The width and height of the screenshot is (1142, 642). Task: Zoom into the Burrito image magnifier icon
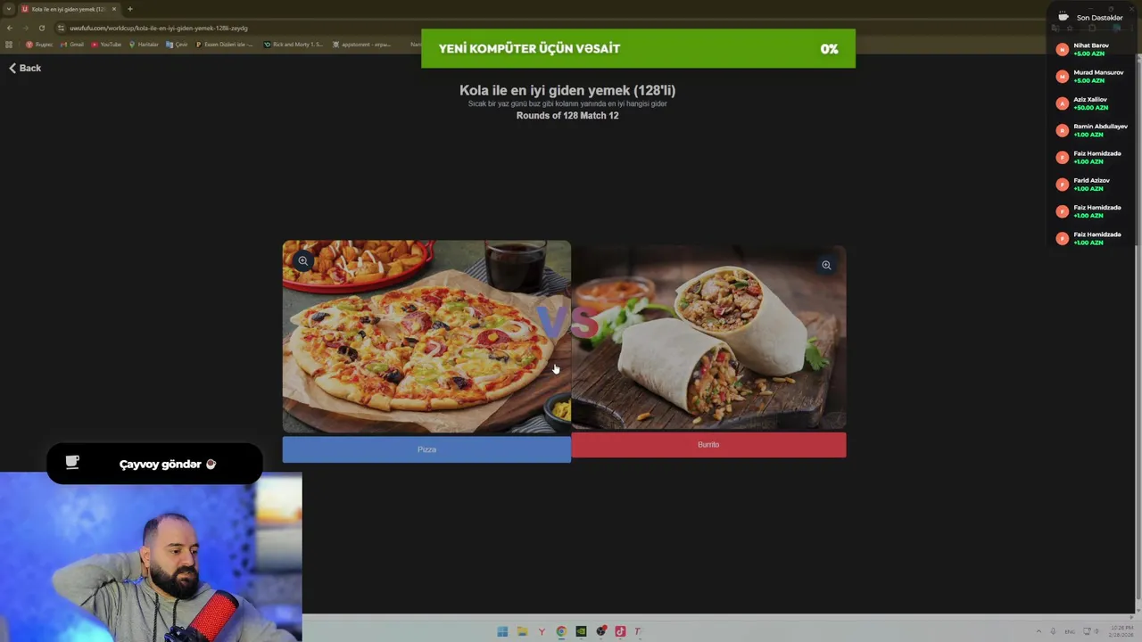tap(826, 265)
